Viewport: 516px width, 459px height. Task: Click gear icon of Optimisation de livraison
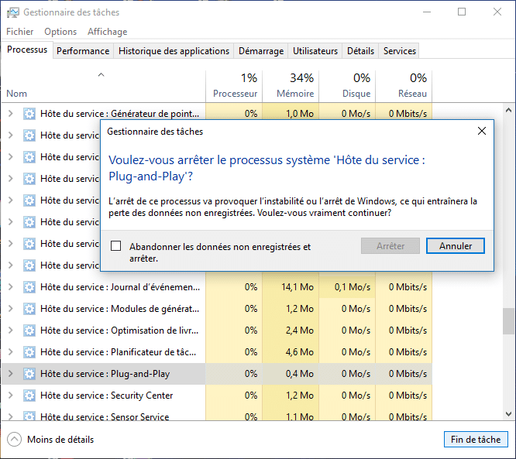[x=29, y=331]
